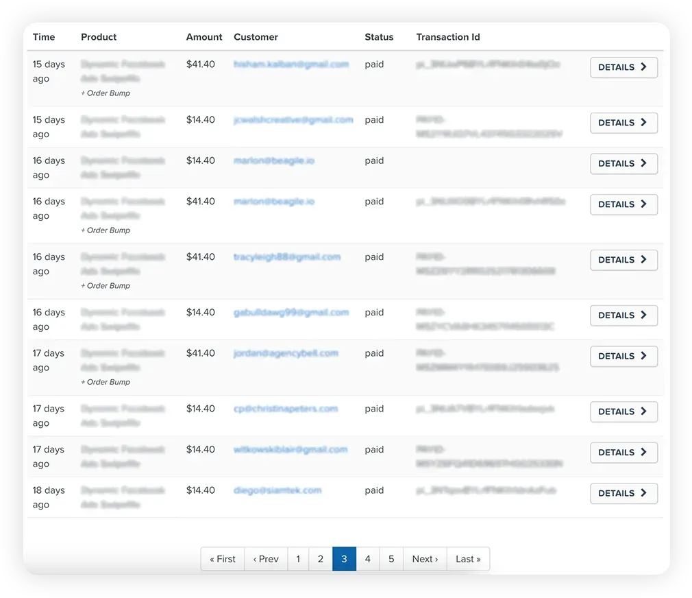692x598 pixels.
Task: Click the Time column header
Action: tap(44, 37)
